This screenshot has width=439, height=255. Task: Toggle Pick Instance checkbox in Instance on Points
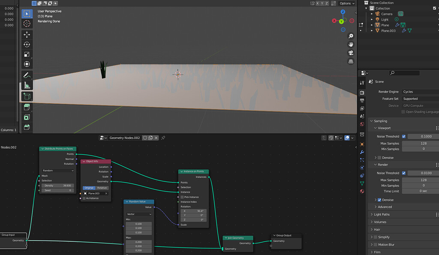(182, 197)
